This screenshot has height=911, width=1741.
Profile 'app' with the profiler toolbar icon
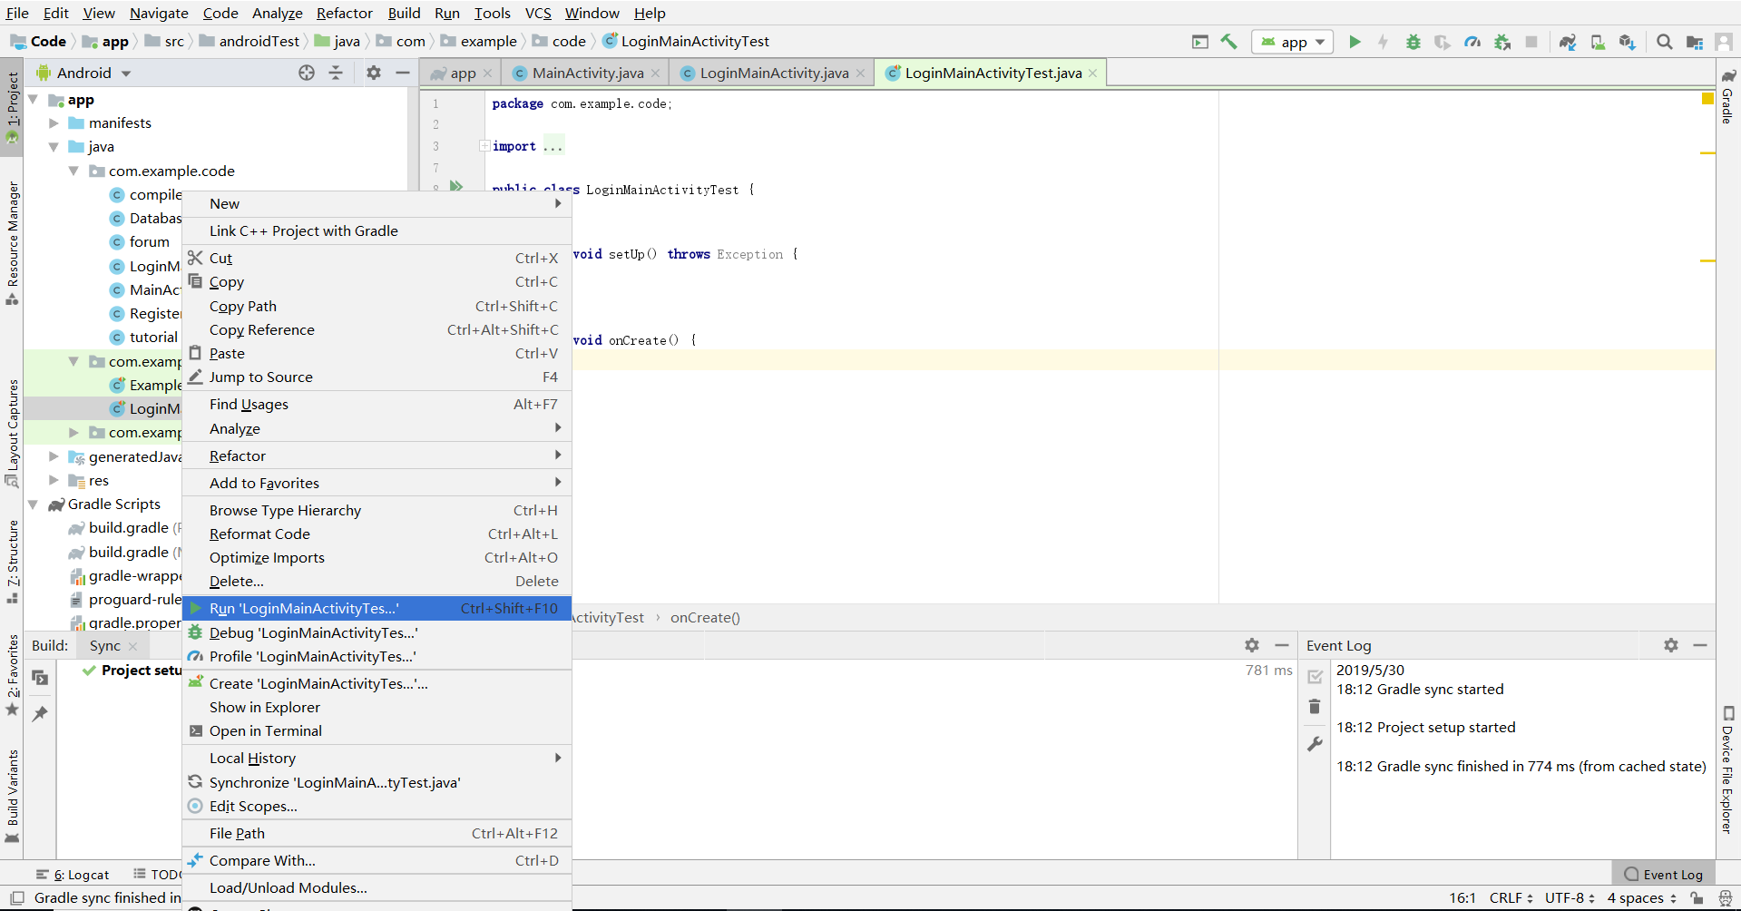coord(1472,42)
